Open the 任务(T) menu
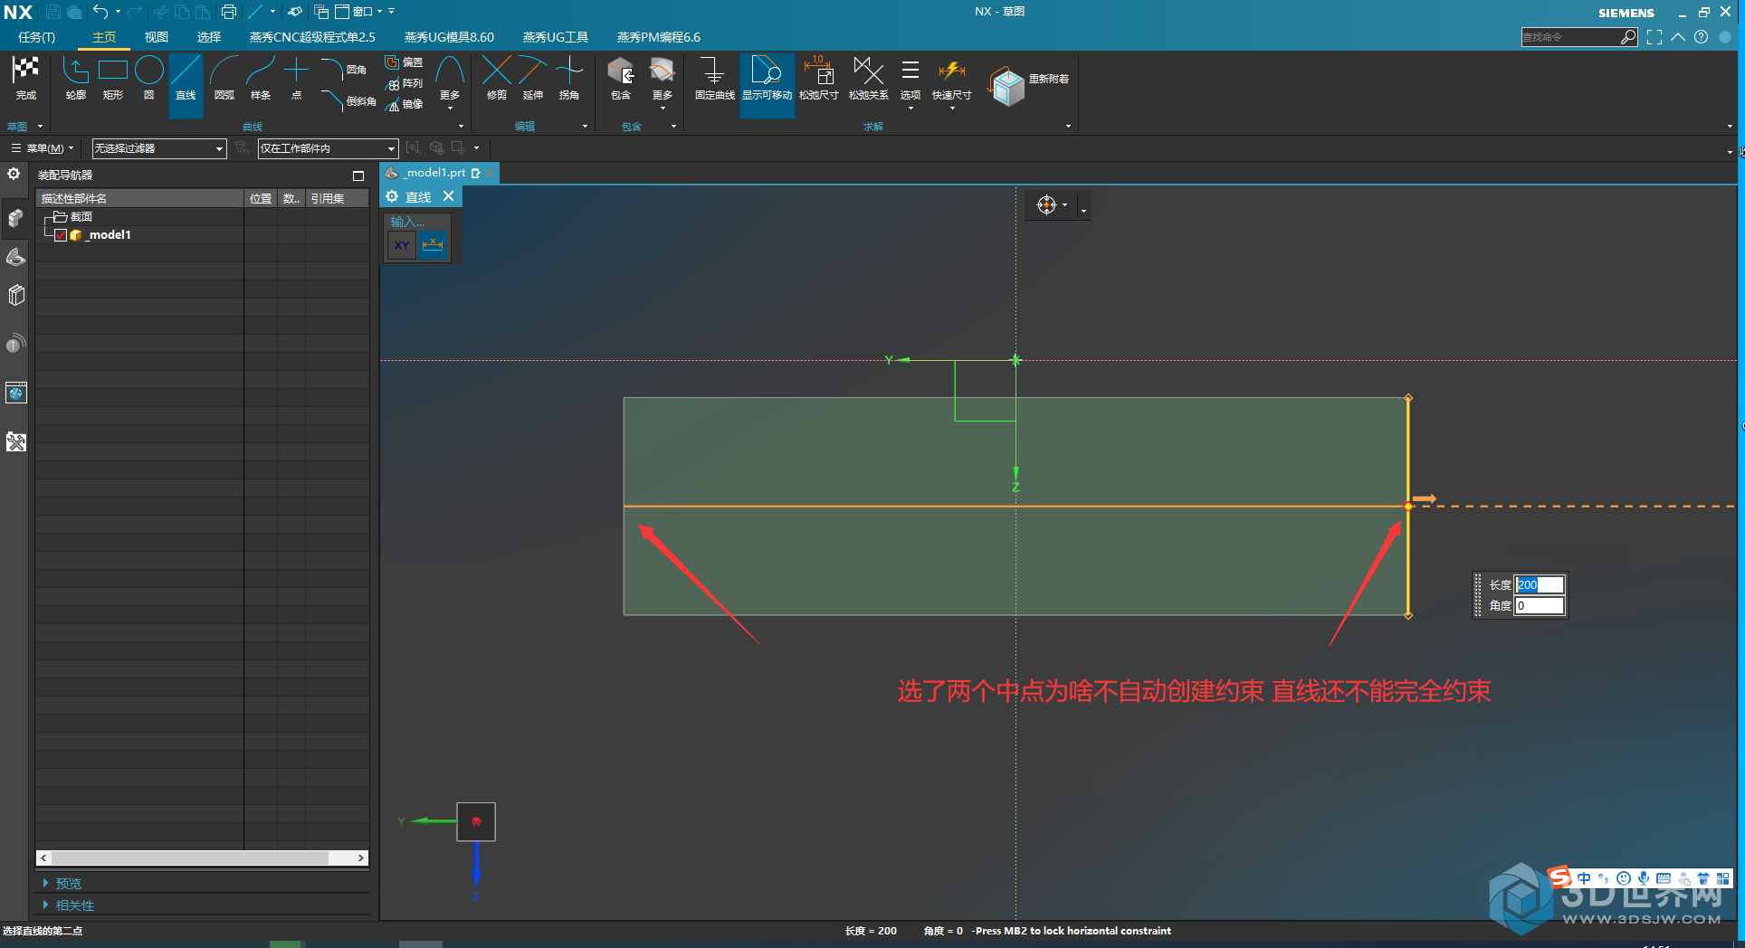Viewport: 1745px width, 948px height. point(36,37)
